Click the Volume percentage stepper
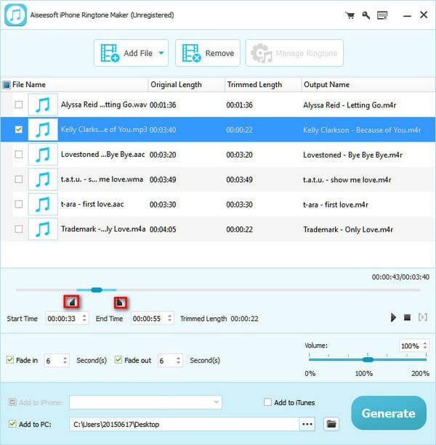Viewport: 436px width, 445px height. tap(425, 346)
